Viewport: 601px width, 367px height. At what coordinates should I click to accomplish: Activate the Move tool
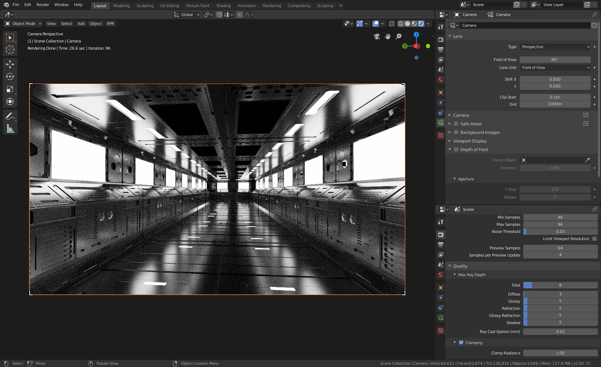[10, 64]
